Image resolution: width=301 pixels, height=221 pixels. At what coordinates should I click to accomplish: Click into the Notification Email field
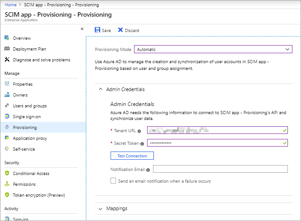[220, 169]
